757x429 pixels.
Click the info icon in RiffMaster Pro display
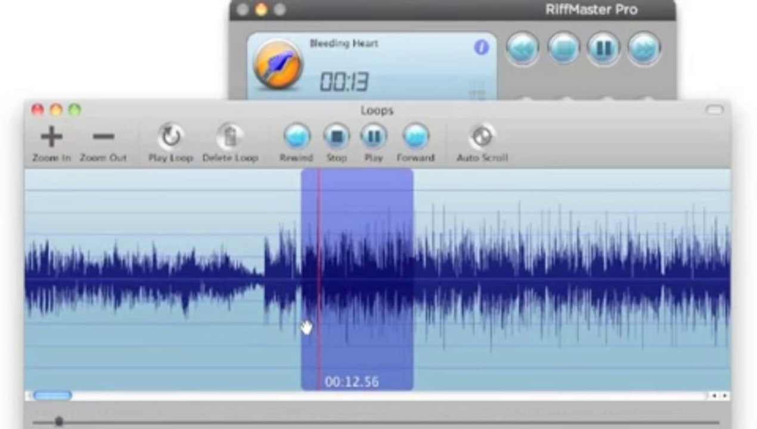pyautogui.click(x=481, y=48)
